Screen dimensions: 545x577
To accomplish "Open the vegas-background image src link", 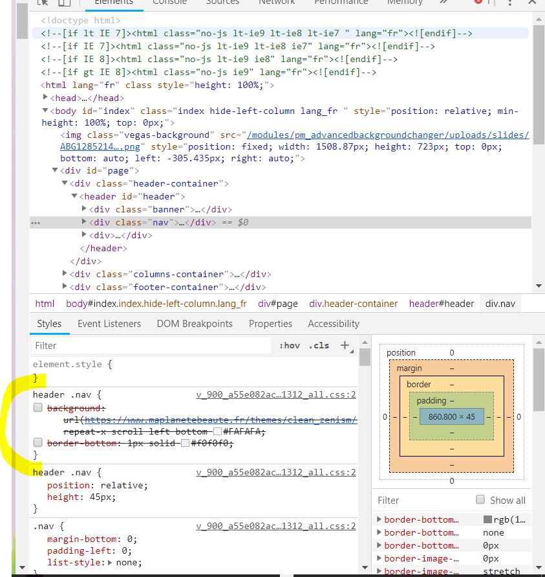I will coord(388,135).
